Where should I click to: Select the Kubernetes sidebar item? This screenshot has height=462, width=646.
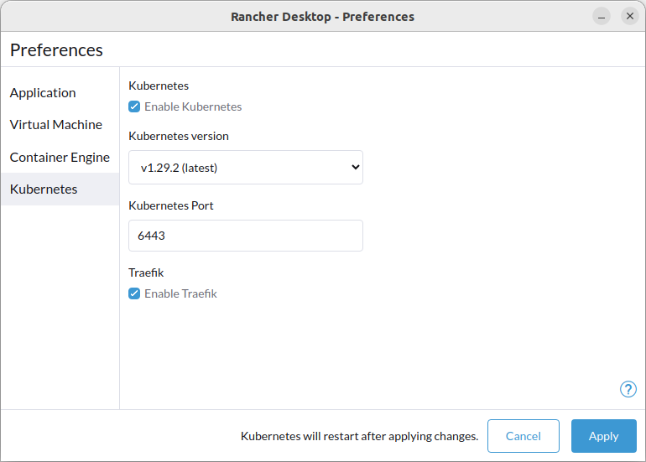pos(60,189)
